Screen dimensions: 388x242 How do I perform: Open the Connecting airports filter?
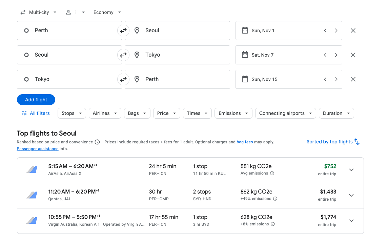285,113
